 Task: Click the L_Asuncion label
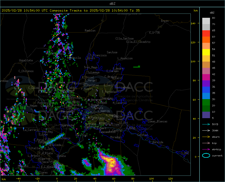pos(125,58)
